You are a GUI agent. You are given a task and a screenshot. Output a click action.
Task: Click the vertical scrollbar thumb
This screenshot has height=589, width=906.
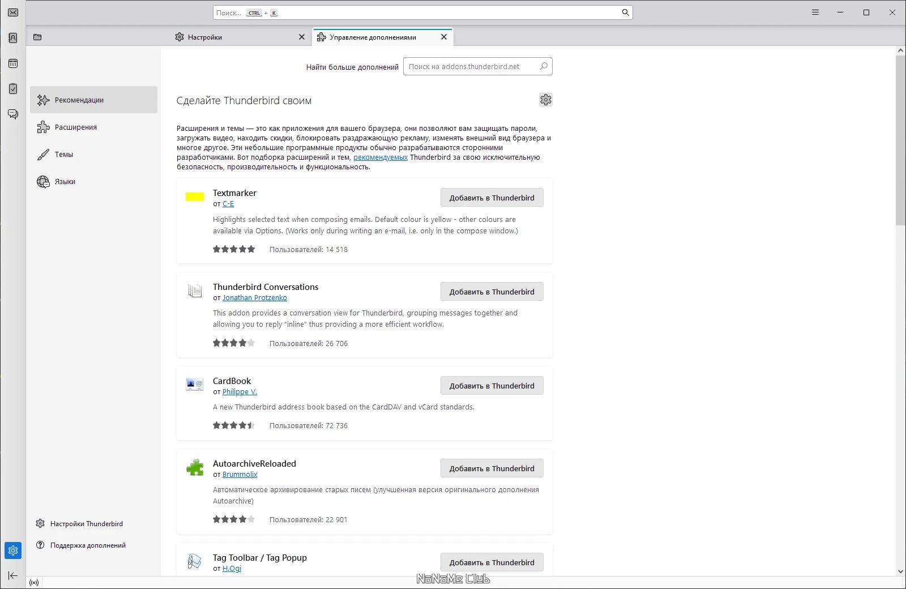pyautogui.click(x=900, y=140)
